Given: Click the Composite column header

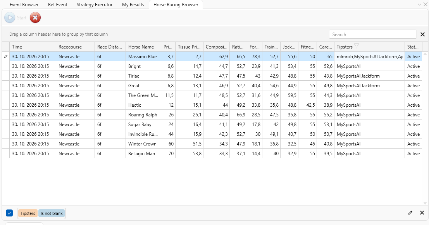Looking at the screenshot, I should pos(216,47).
